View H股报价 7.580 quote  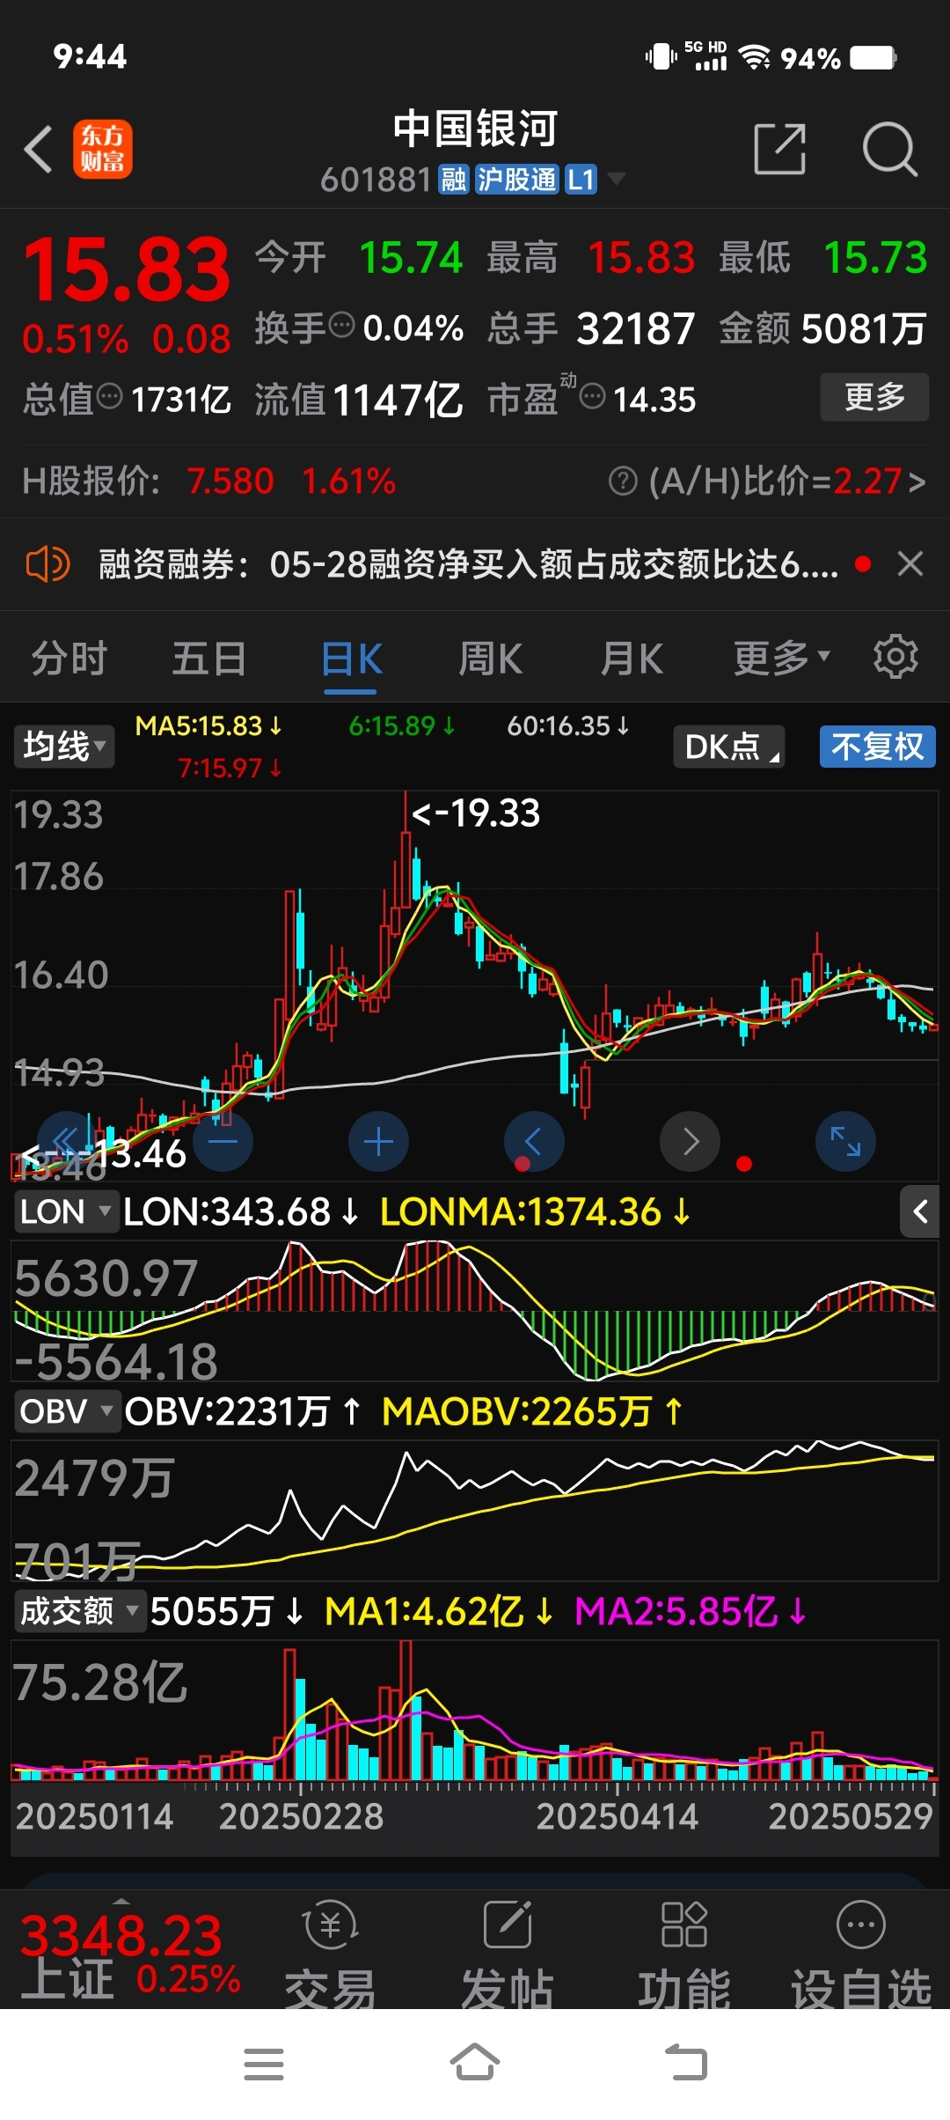(x=230, y=482)
